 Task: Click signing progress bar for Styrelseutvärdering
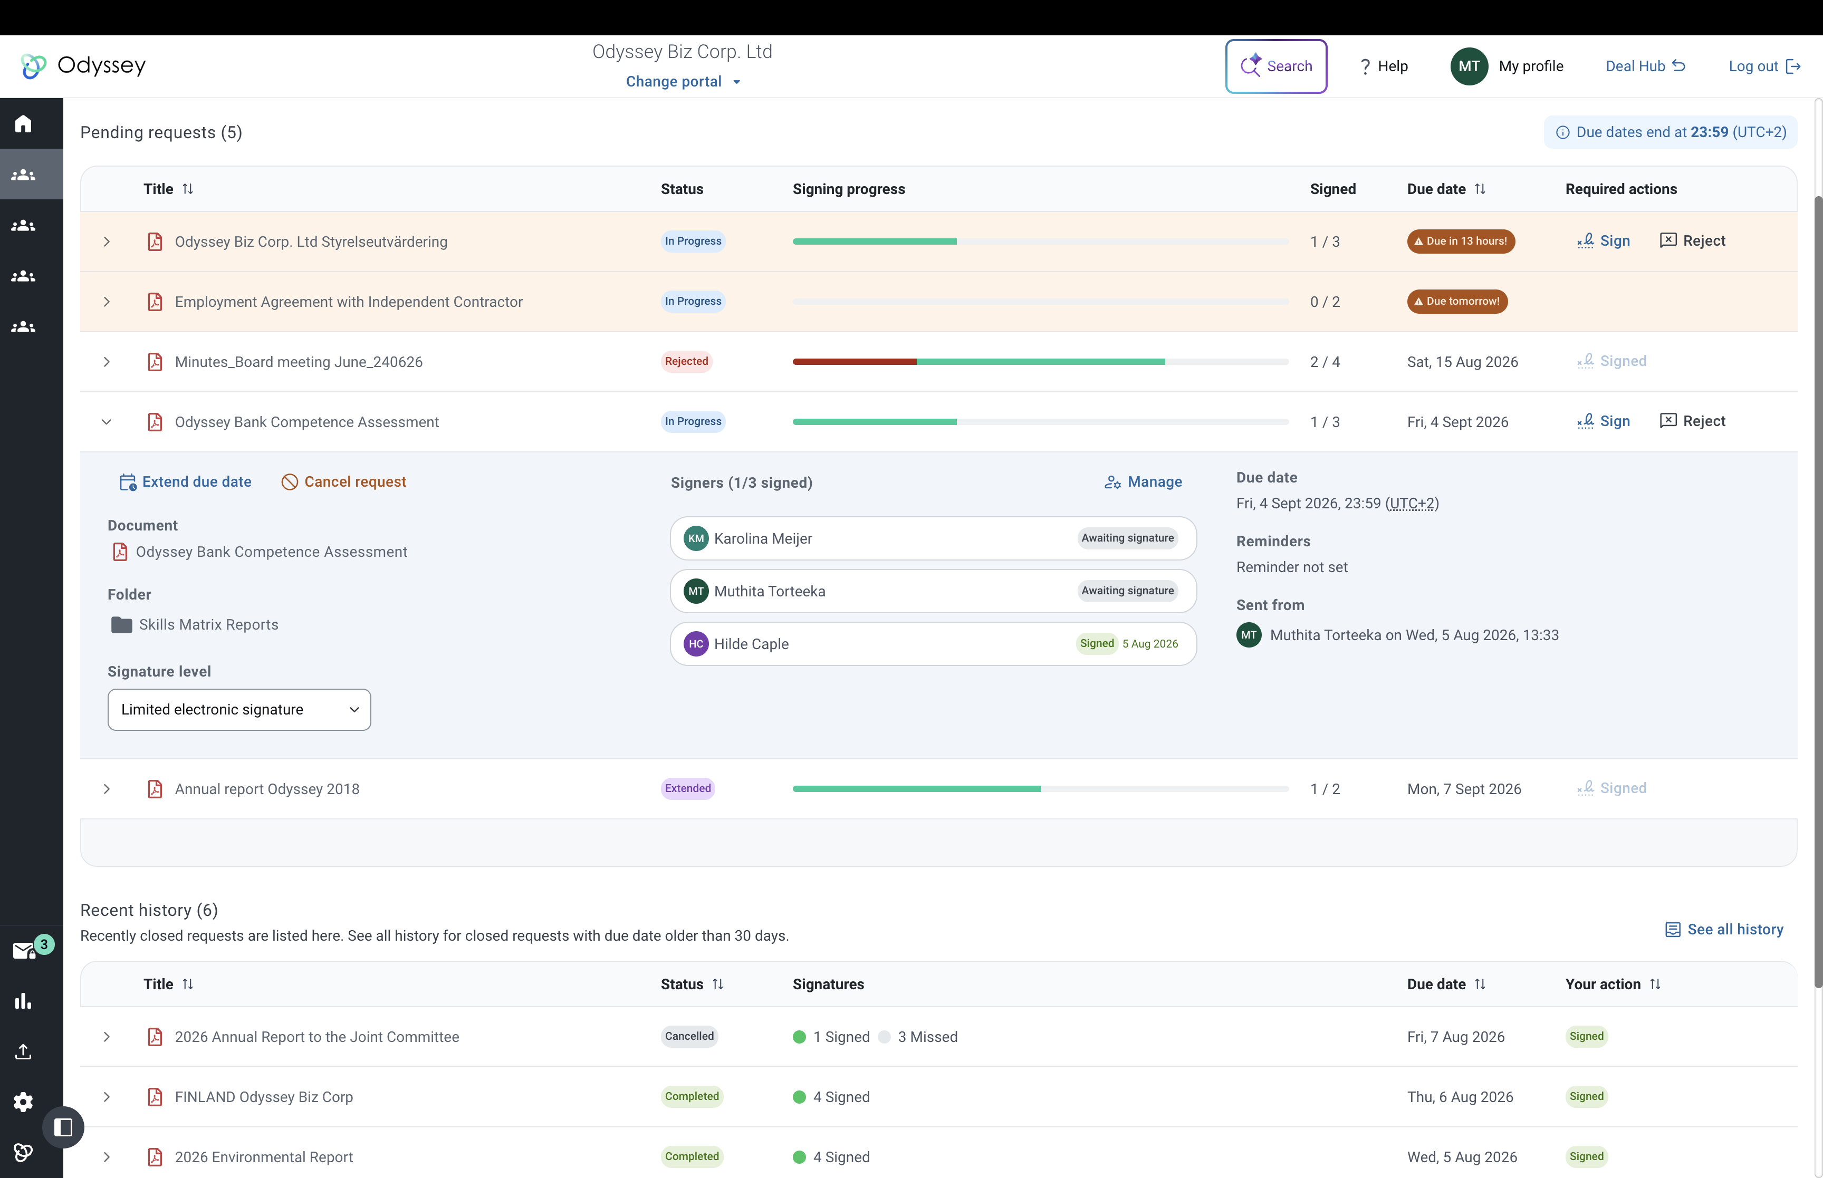tap(1040, 242)
